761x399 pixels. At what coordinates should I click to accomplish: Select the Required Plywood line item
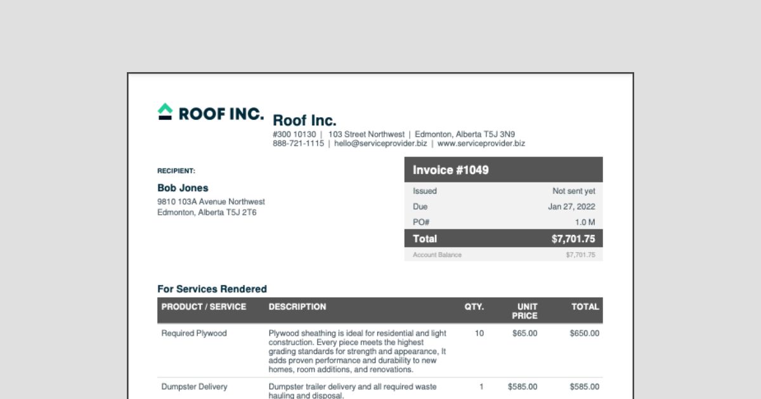coord(194,334)
